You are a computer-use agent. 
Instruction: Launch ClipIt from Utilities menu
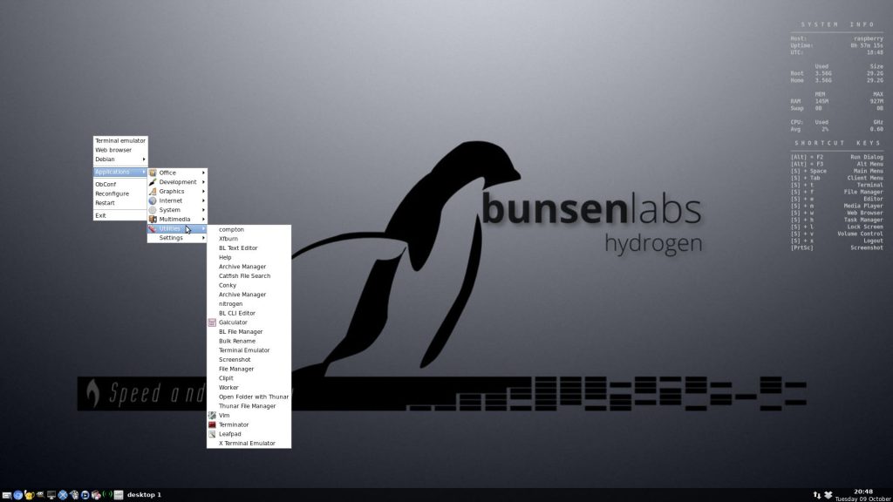point(249,378)
